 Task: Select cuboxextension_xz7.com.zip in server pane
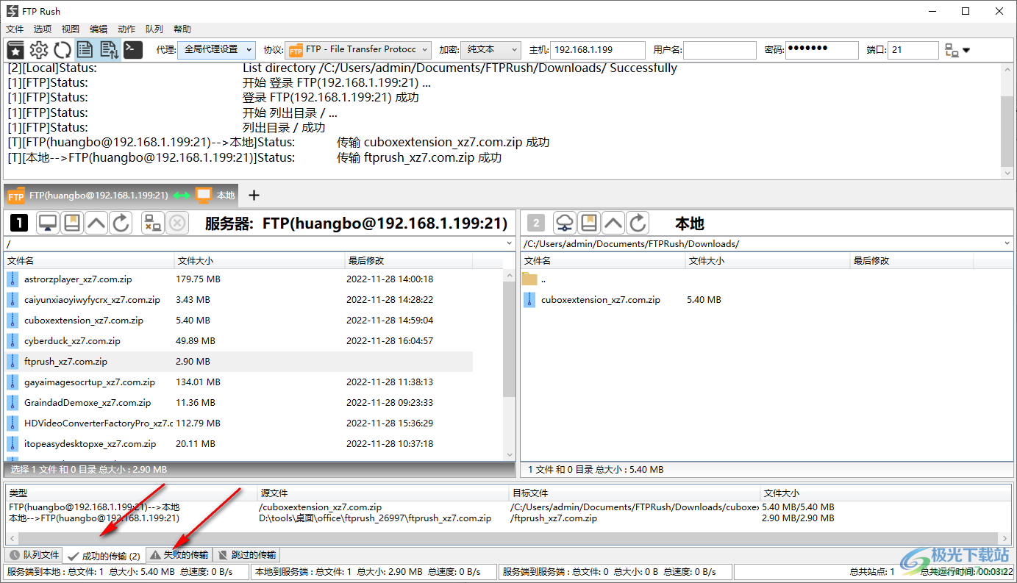tap(239, 321)
